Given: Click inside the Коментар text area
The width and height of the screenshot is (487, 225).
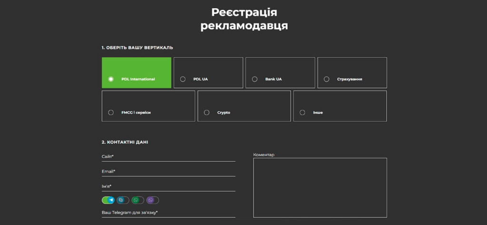Looking at the screenshot, I should point(320,188).
